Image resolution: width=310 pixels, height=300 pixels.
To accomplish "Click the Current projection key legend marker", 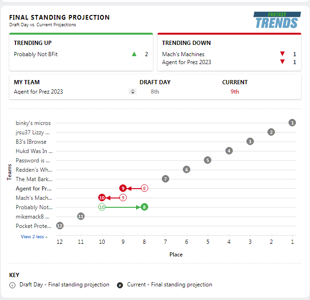I will (x=120, y=285).
